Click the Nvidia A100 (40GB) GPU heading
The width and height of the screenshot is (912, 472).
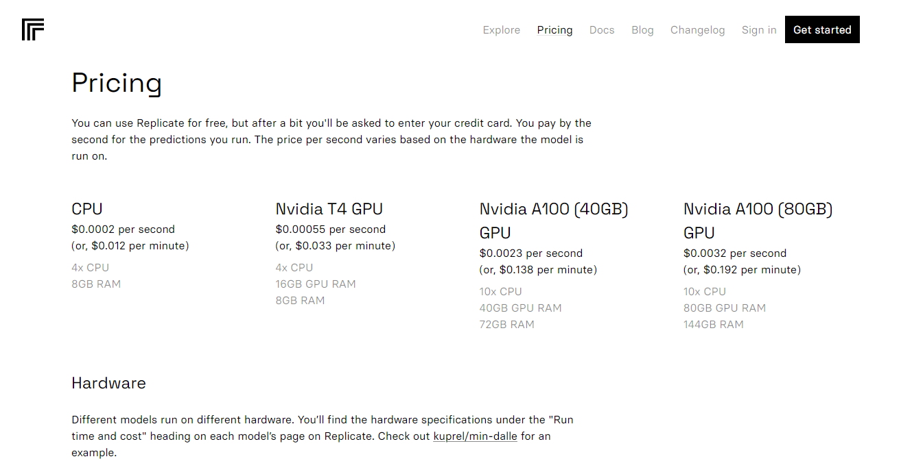[554, 221]
